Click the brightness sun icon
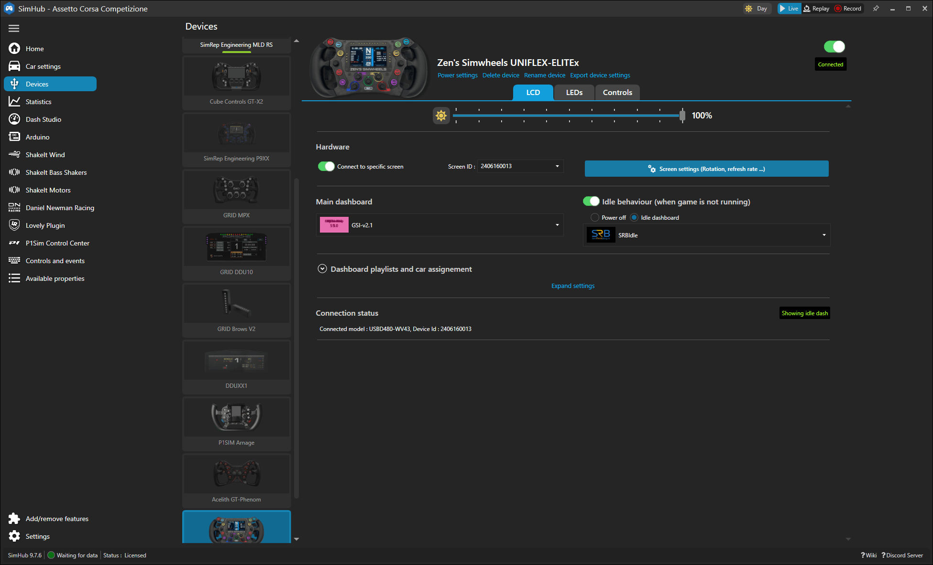 click(x=441, y=116)
